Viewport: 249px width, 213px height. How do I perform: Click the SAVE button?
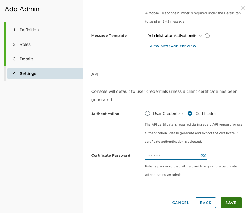[231, 203]
